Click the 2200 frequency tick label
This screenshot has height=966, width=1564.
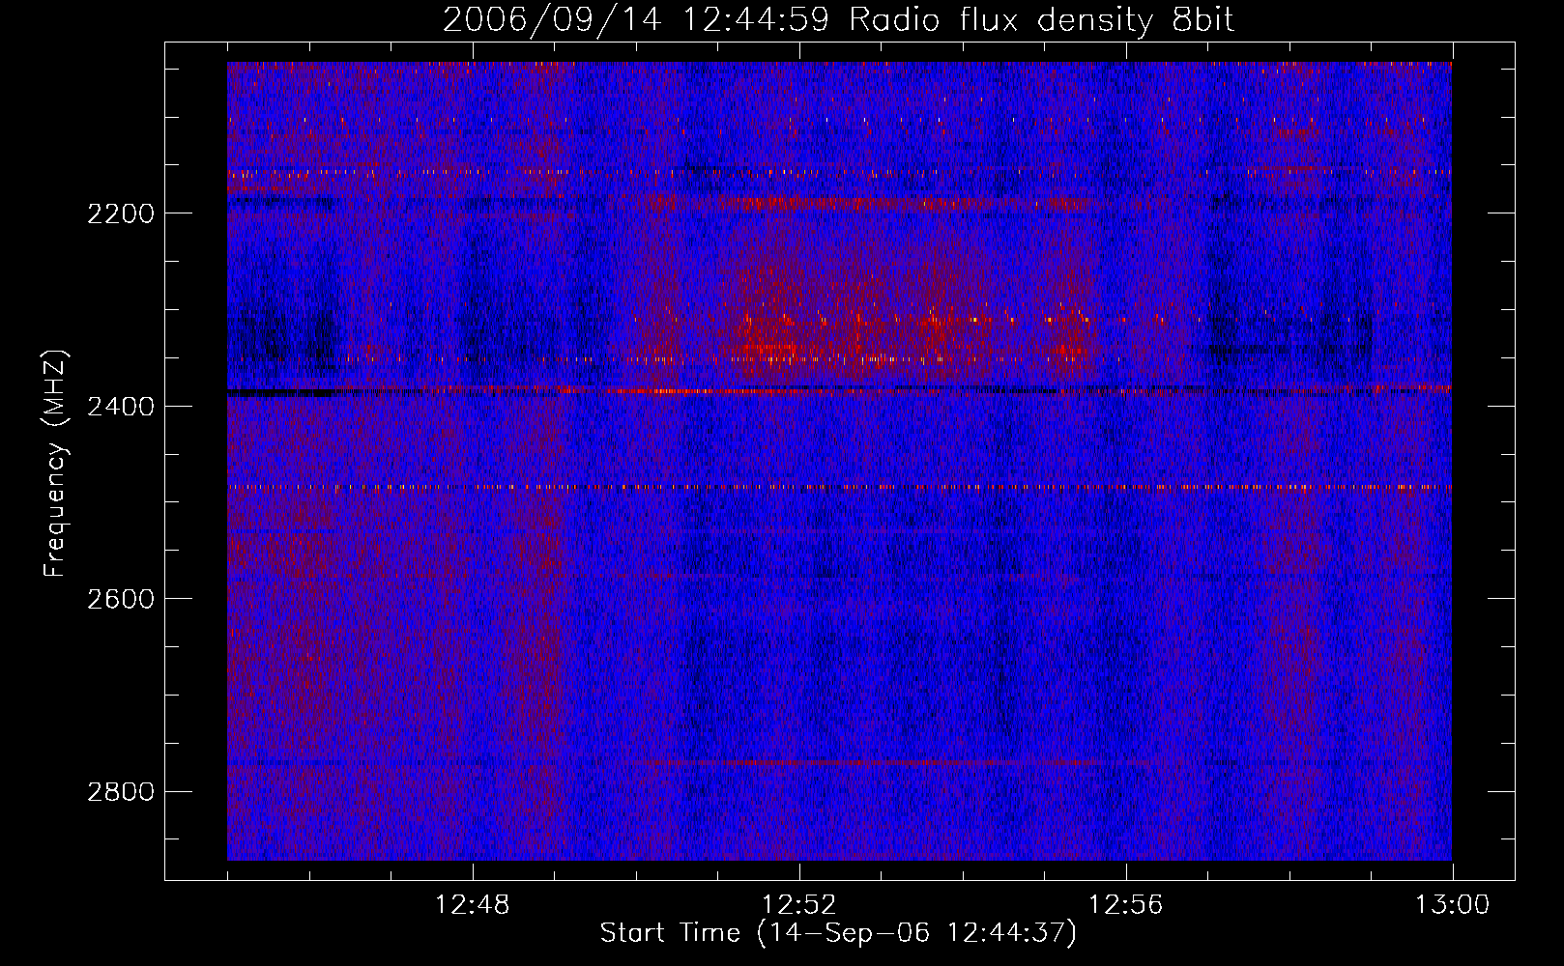coord(120,213)
